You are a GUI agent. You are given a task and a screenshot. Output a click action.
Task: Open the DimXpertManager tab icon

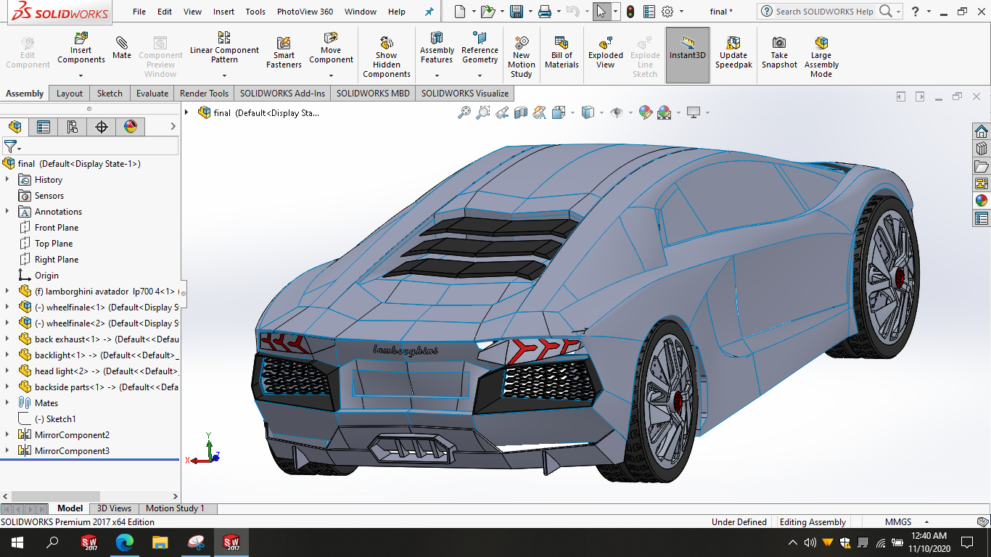pos(102,127)
